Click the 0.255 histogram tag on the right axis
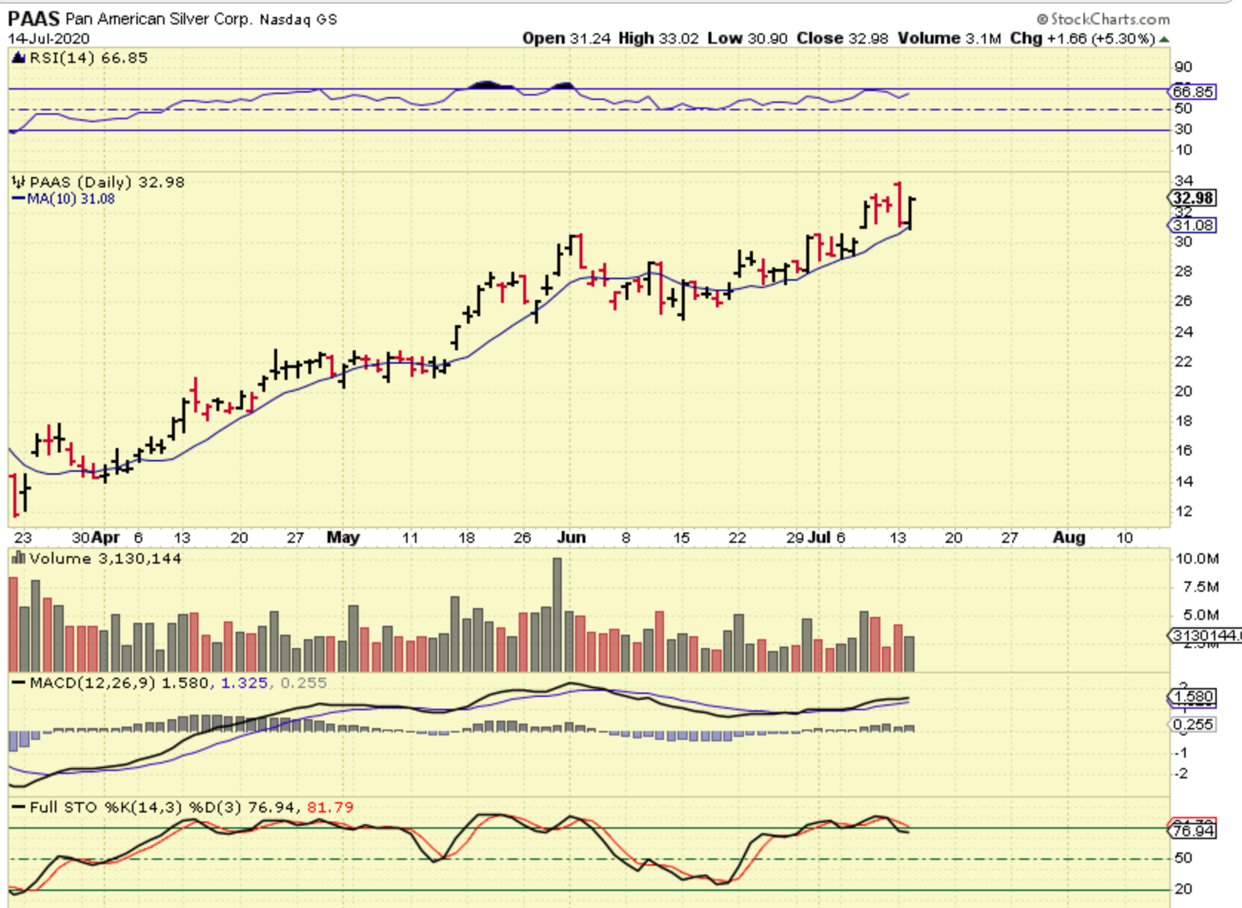 [x=1192, y=724]
